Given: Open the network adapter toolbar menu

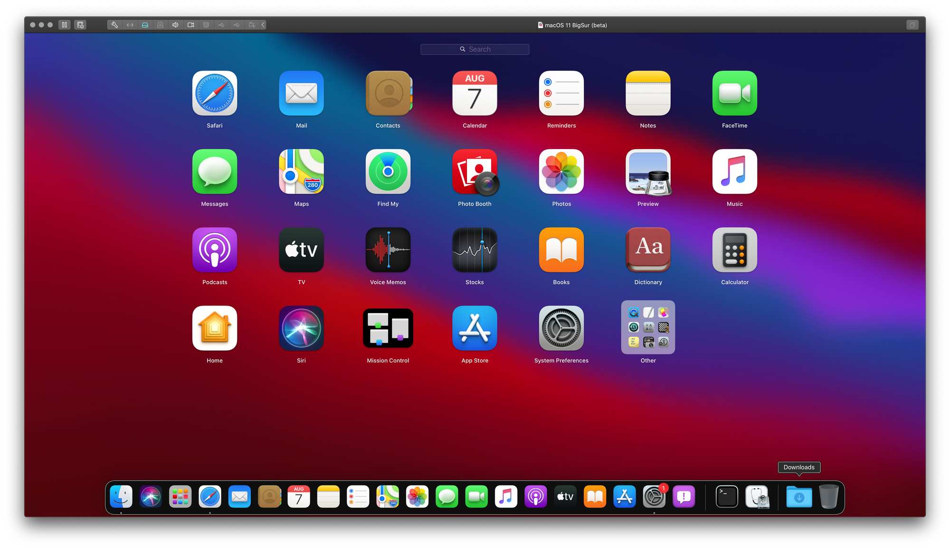Looking at the screenshot, I should [x=130, y=25].
